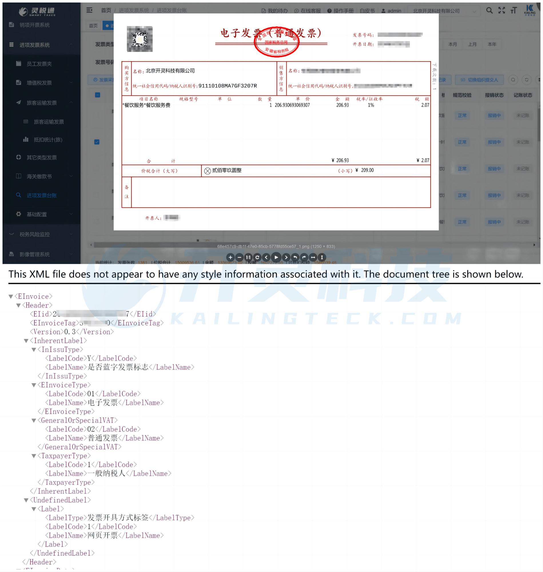Click the round refresh icon above table
The height and width of the screenshot is (572, 543).
526,80
